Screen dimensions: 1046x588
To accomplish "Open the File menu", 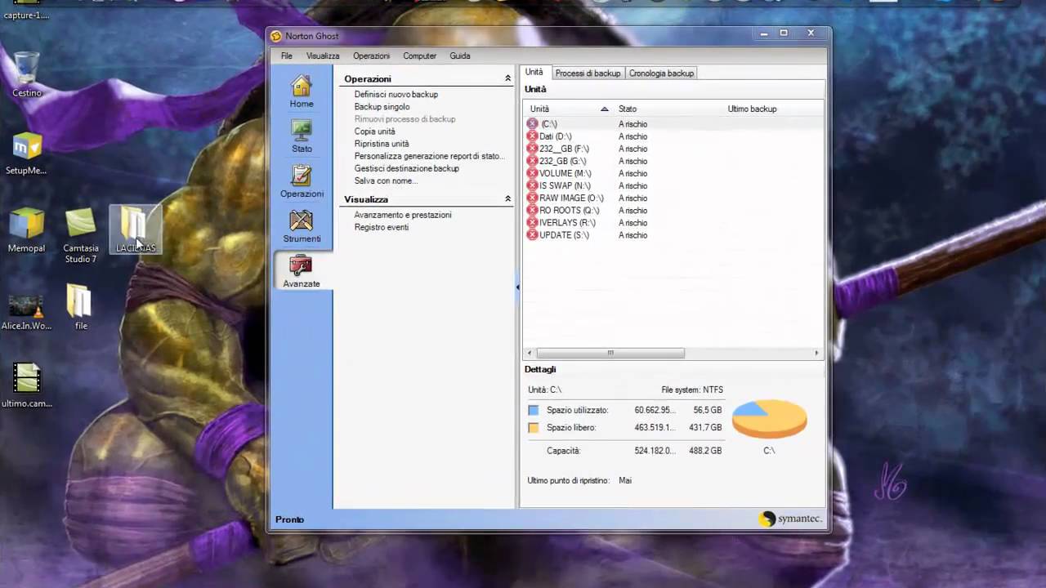I will tap(287, 56).
